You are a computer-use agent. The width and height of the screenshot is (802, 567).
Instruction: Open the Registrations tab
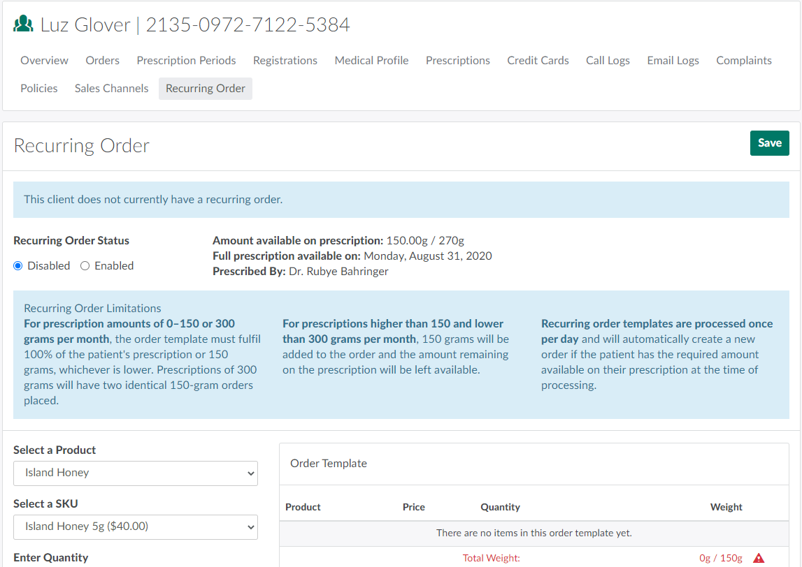pyautogui.click(x=285, y=61)
